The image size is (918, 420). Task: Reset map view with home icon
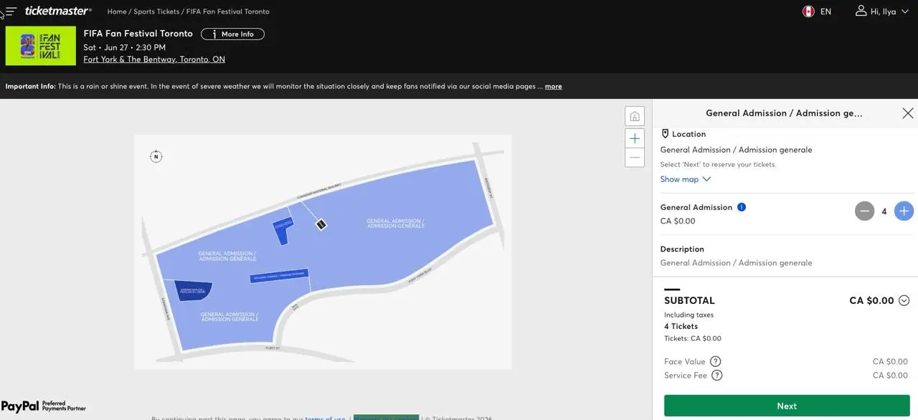click(x=635, y=116)
